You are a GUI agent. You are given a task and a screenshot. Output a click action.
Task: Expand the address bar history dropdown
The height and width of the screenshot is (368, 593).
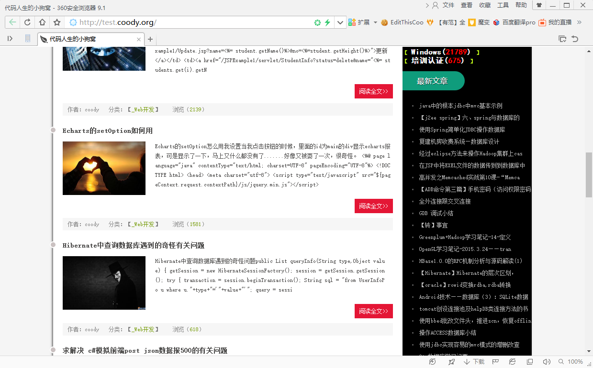coord(340,22)
